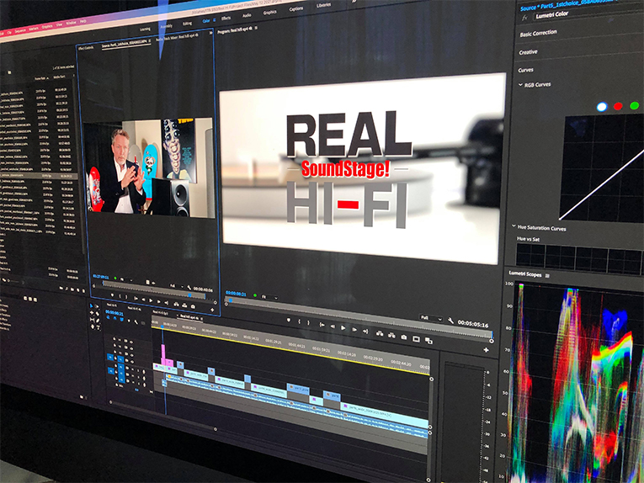This screenshot has width=644, height=483.
Task: Select the green curve channel circle
Action: [x=634, y=105]
